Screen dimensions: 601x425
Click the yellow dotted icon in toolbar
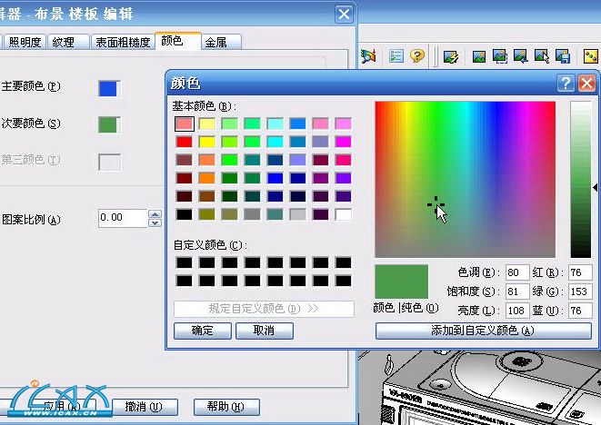coord(591,56)
